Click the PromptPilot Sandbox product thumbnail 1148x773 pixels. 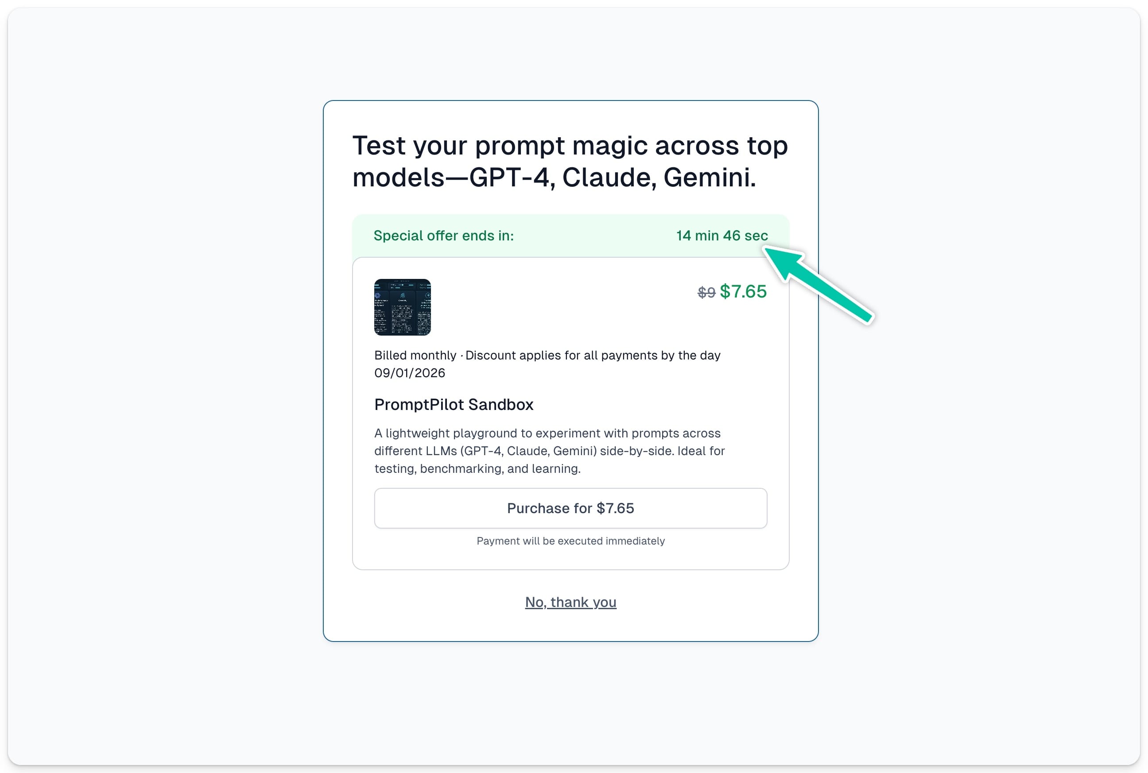[403, 307]
